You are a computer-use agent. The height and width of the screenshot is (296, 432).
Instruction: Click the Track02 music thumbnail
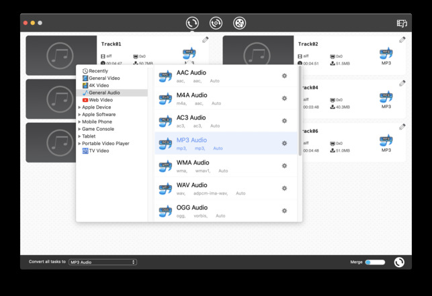point(258,50)
